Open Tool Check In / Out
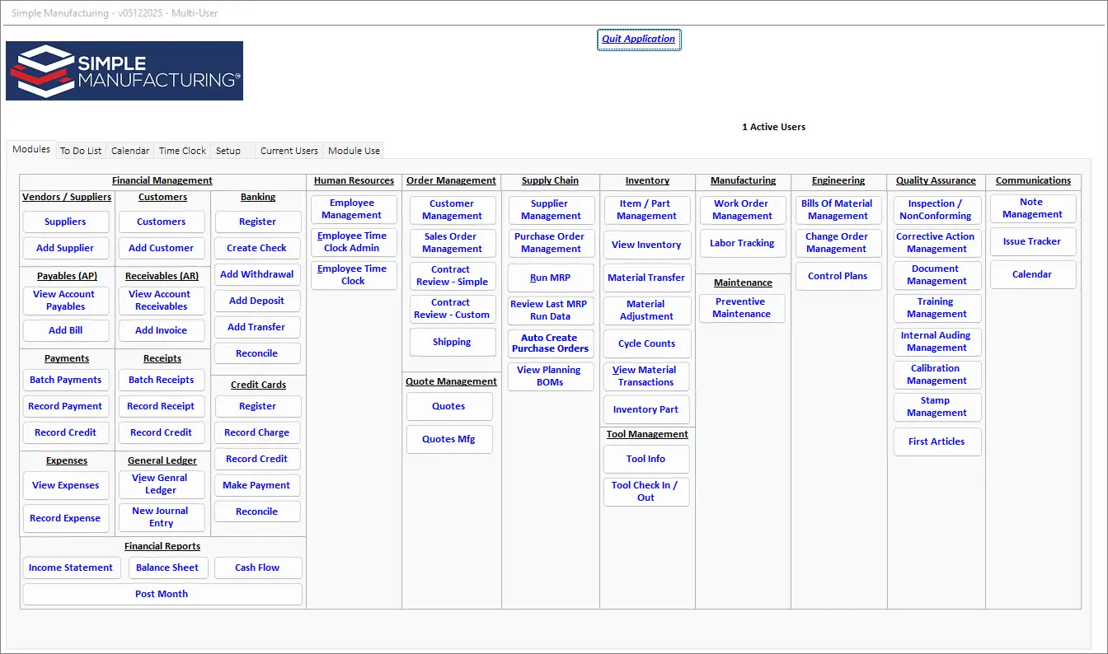This screenshot has width=1108, height=654. 646,492
